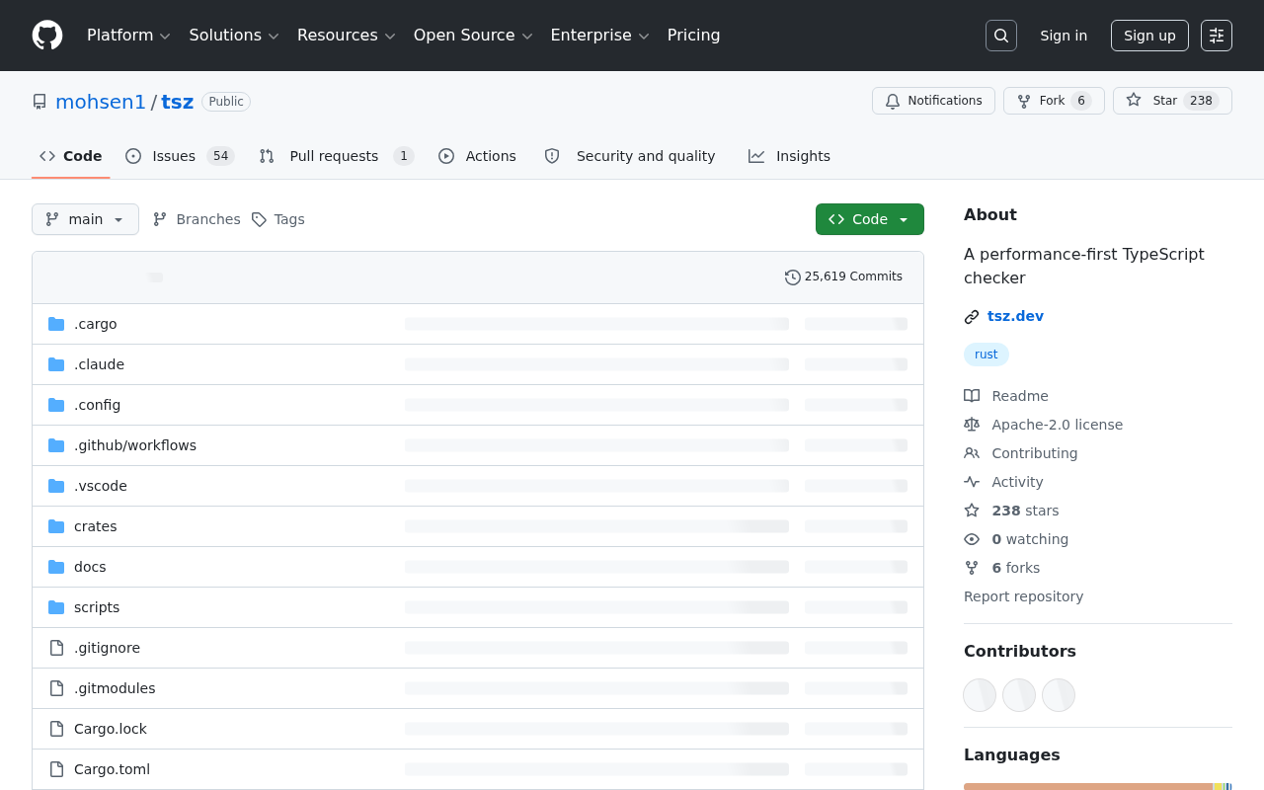The width and height of the screenshot is (1264, 790).
Task: Click the .github/workflows folder icon
Action: click(x=56, y=445)
